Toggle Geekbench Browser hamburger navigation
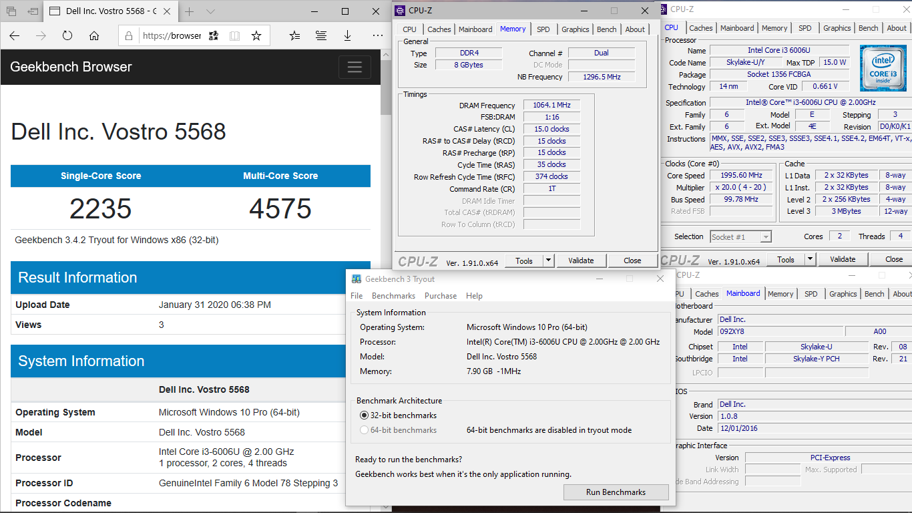 355,67
